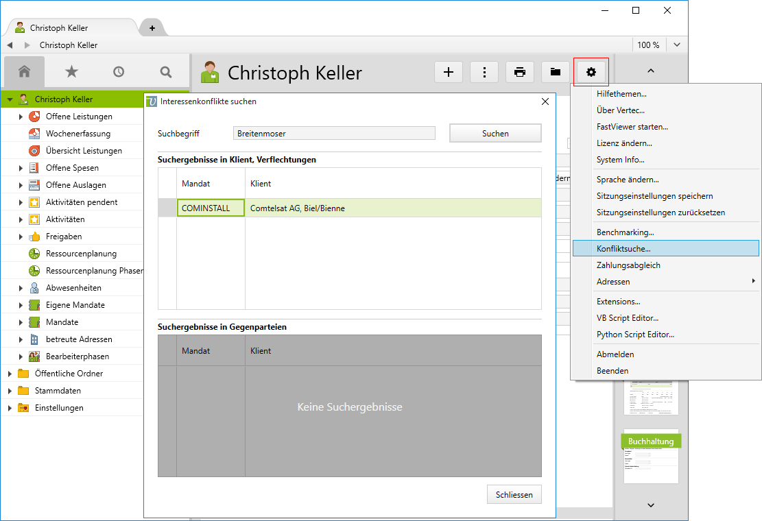Image resolution: width=762 pixels, height=521 pixels.
Task: Open the zoom level dropdown arrow
Action: pos(677,45)
